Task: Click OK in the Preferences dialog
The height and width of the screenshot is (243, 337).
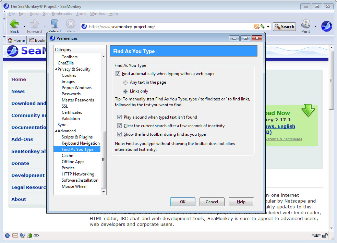Action: pos(183,202)
